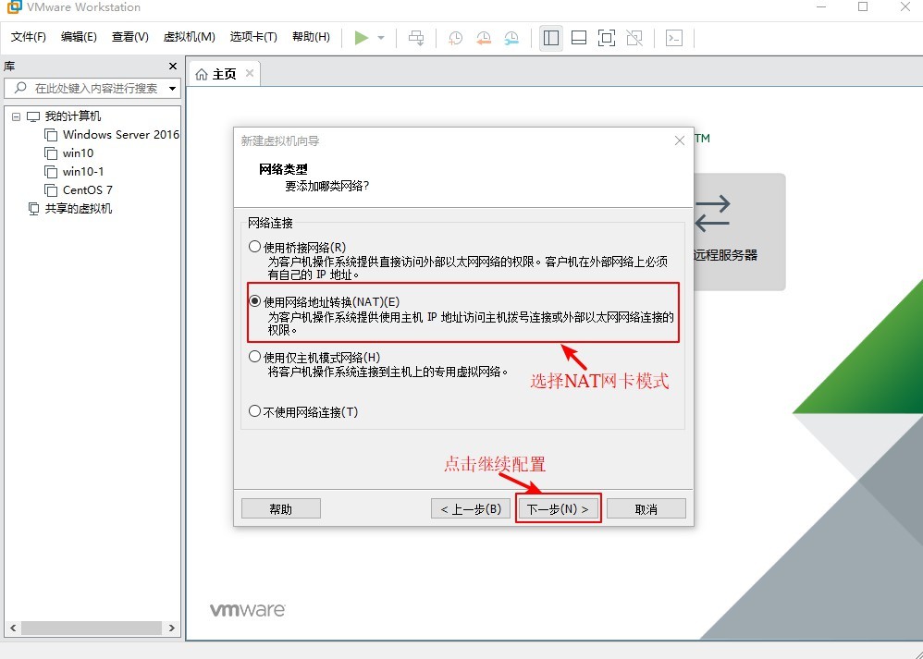Select the 使用仅主机模式网络(H) option

(254, 357)
